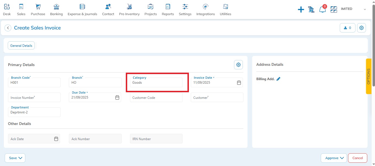Switch to General Details tab

(x=21, y=46)
